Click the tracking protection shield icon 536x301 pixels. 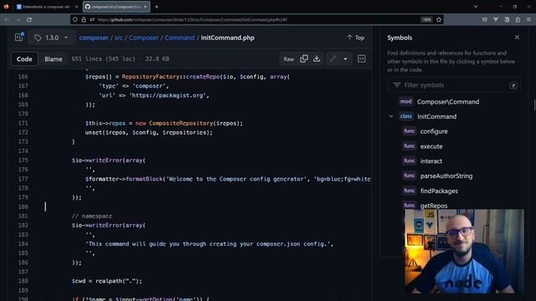point(75,20)
